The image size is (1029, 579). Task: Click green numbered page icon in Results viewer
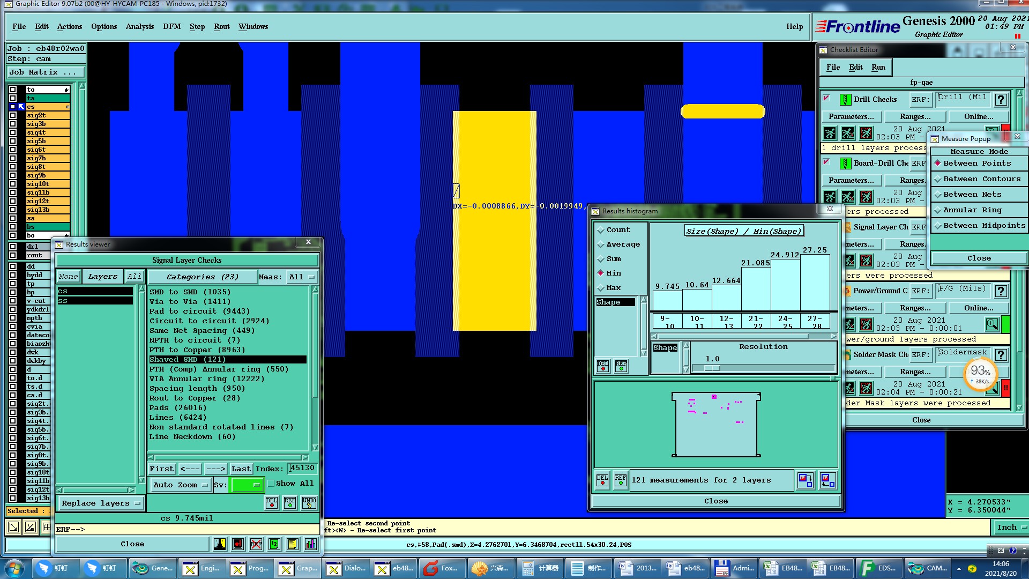pyautogui.click(x=274, y=544)
